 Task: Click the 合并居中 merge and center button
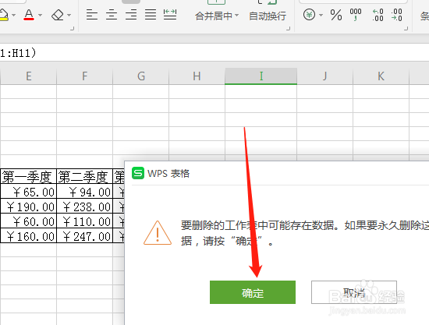click(214, 16)
